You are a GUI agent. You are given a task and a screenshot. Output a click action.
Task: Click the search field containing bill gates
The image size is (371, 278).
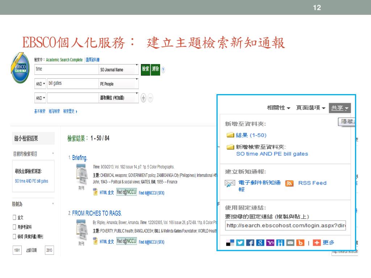pos(73,84)
